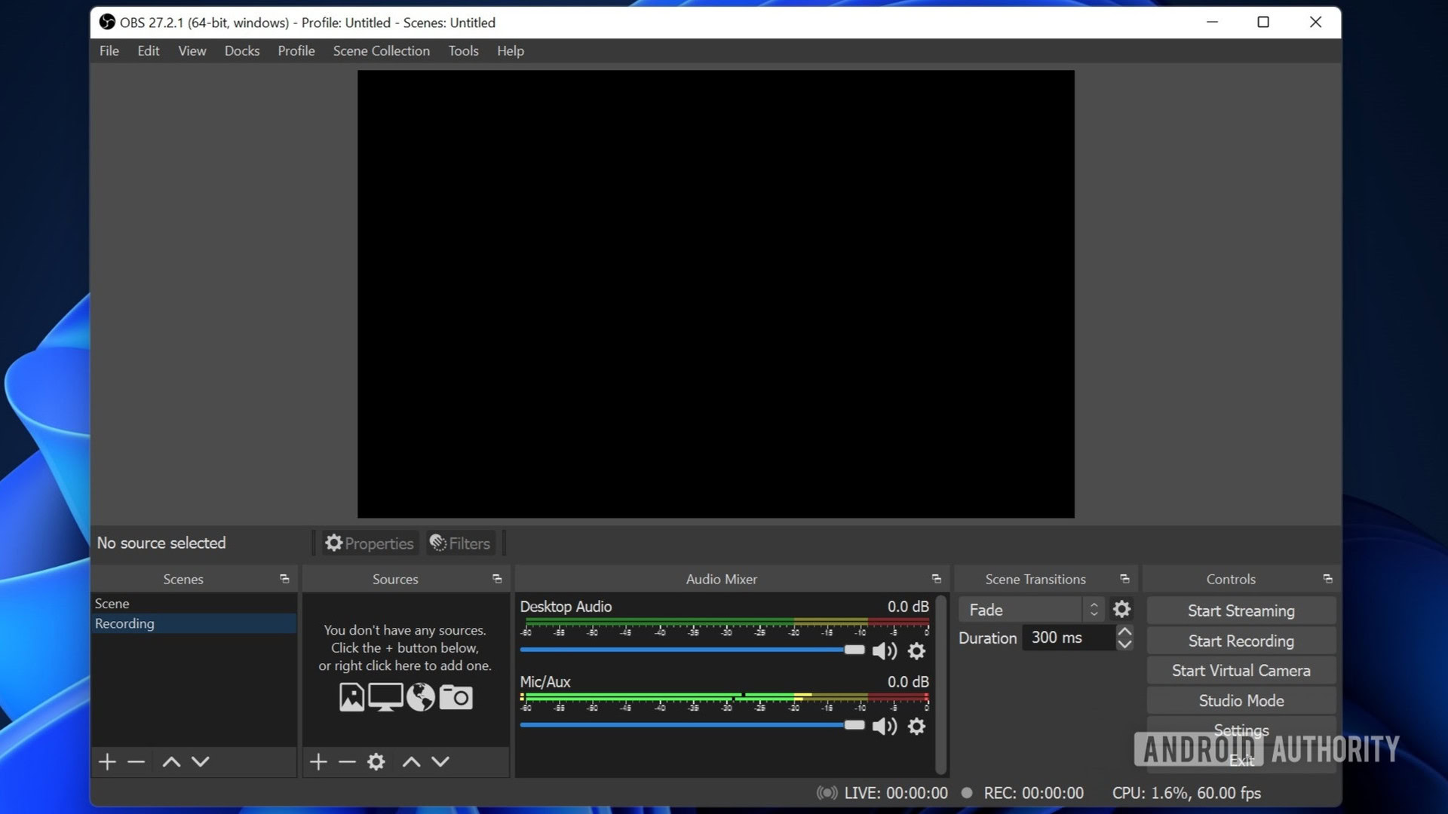
Task: Click Start Virtual Camera button
Action: (x=1241, y=670)
